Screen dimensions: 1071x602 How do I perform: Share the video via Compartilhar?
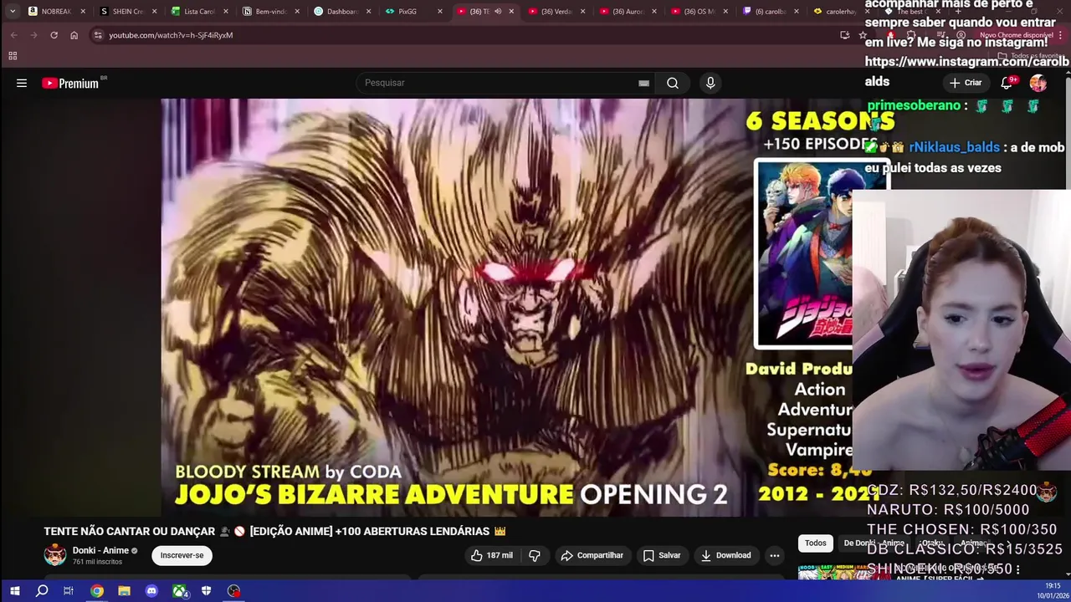point(592,555)
